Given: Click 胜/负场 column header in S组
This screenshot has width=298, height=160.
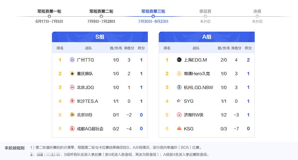Looking at the screenshot, I should tap(116, 48).
